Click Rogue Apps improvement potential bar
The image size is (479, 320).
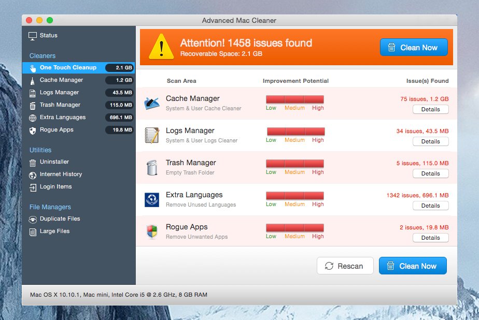click(x=295, y=227)
